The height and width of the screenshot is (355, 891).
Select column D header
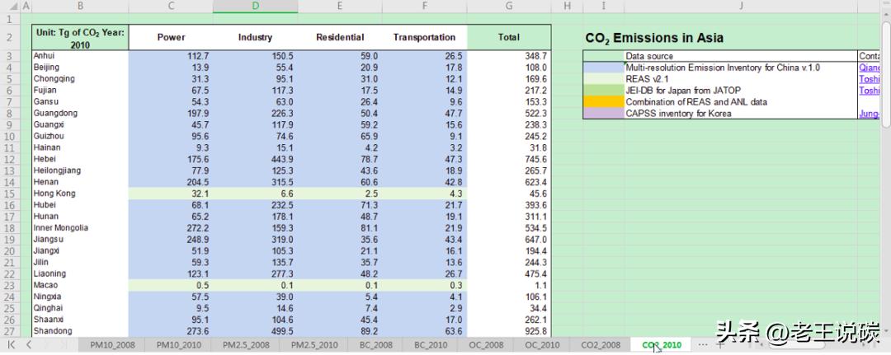coord(255,7)
